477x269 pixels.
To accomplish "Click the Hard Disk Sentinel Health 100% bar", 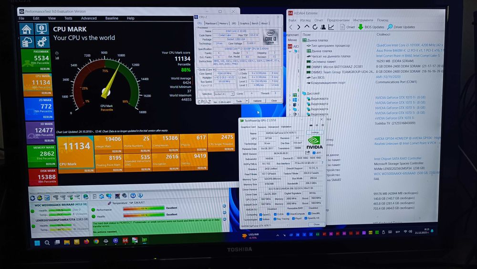I will coord(144,215).
